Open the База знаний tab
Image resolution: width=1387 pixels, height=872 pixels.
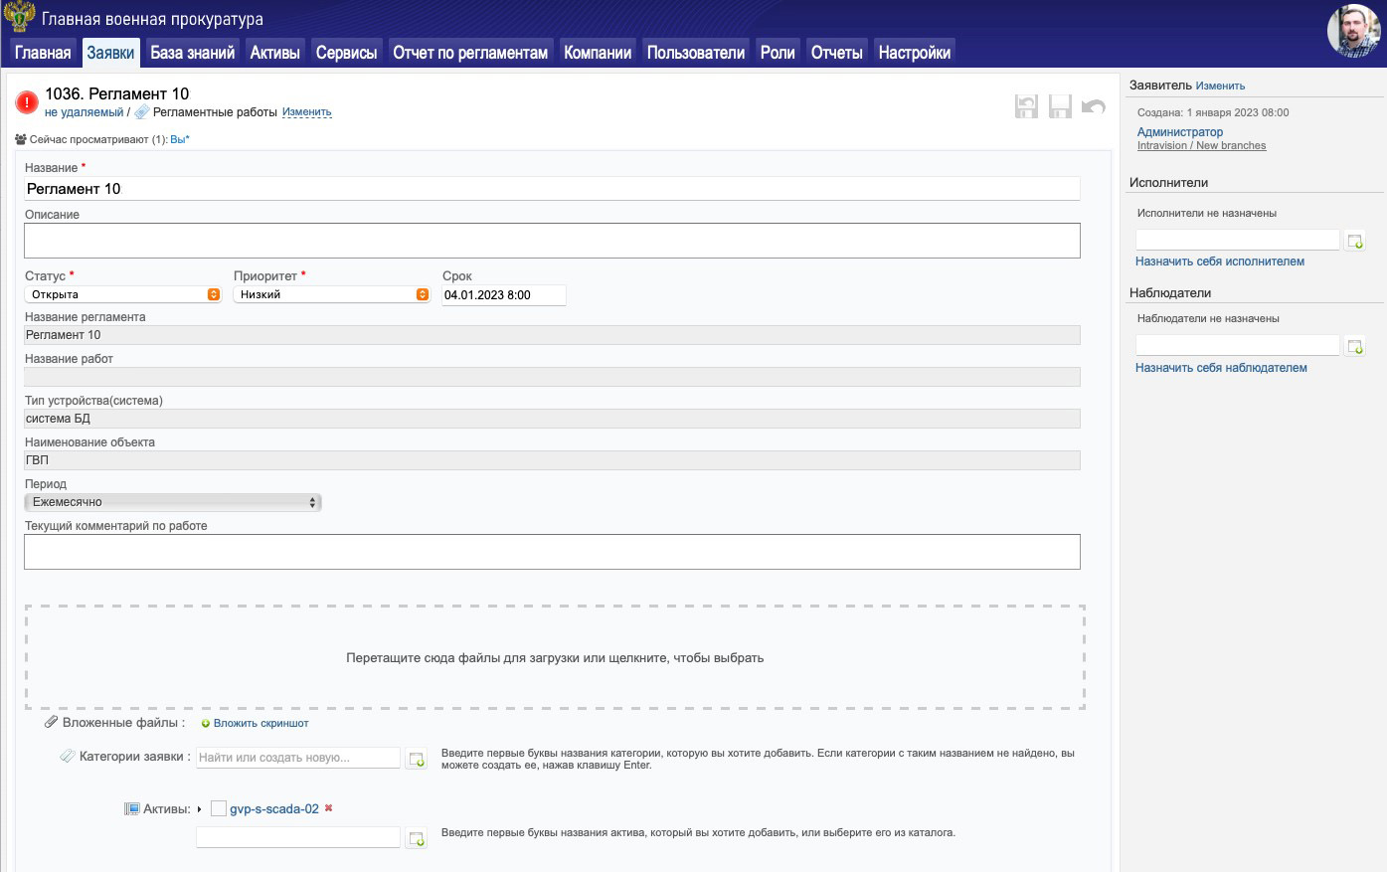(x=192, y=53)
